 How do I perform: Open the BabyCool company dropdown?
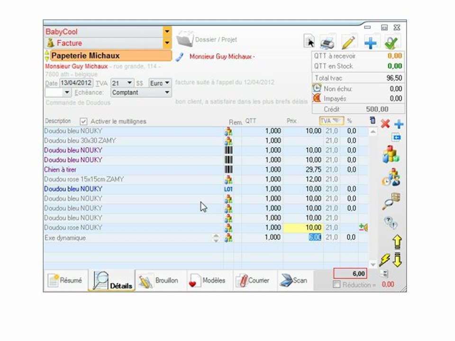pos(167,31)
